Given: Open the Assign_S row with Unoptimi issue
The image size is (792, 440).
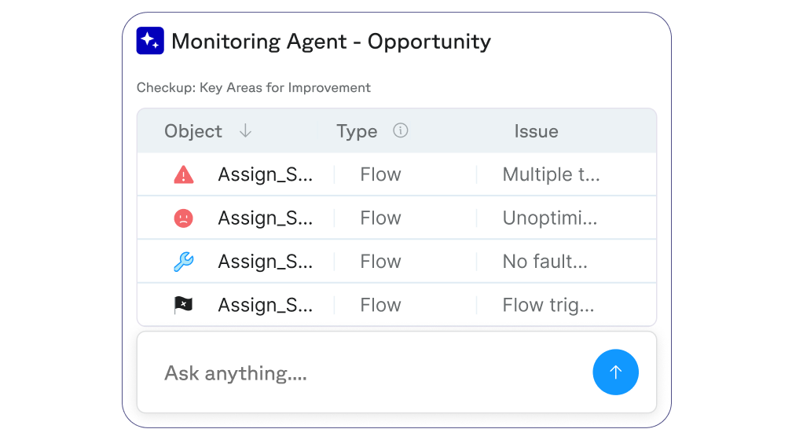Looking at the screenshot, I should coord(265,218).
